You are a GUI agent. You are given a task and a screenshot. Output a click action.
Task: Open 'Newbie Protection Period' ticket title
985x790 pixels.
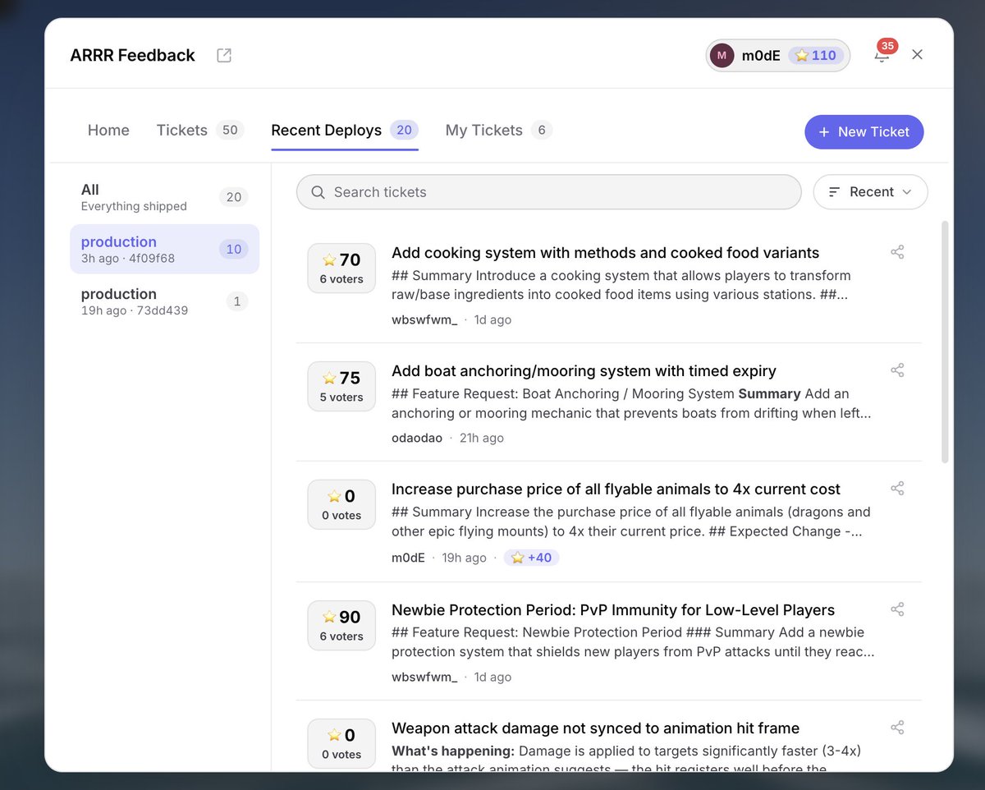point(613,610)
